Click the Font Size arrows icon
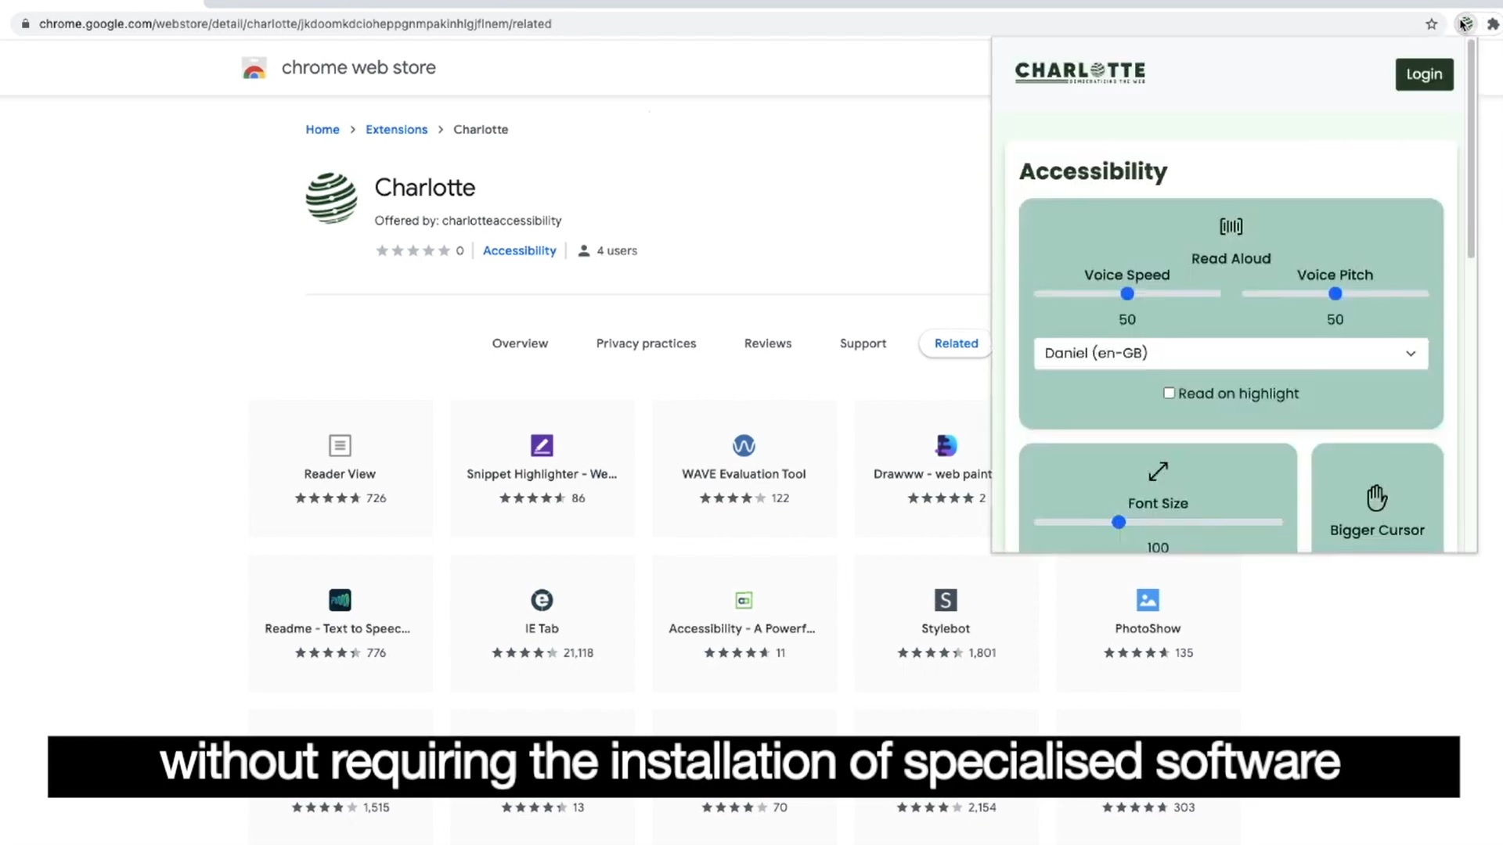 (1158, 471)
